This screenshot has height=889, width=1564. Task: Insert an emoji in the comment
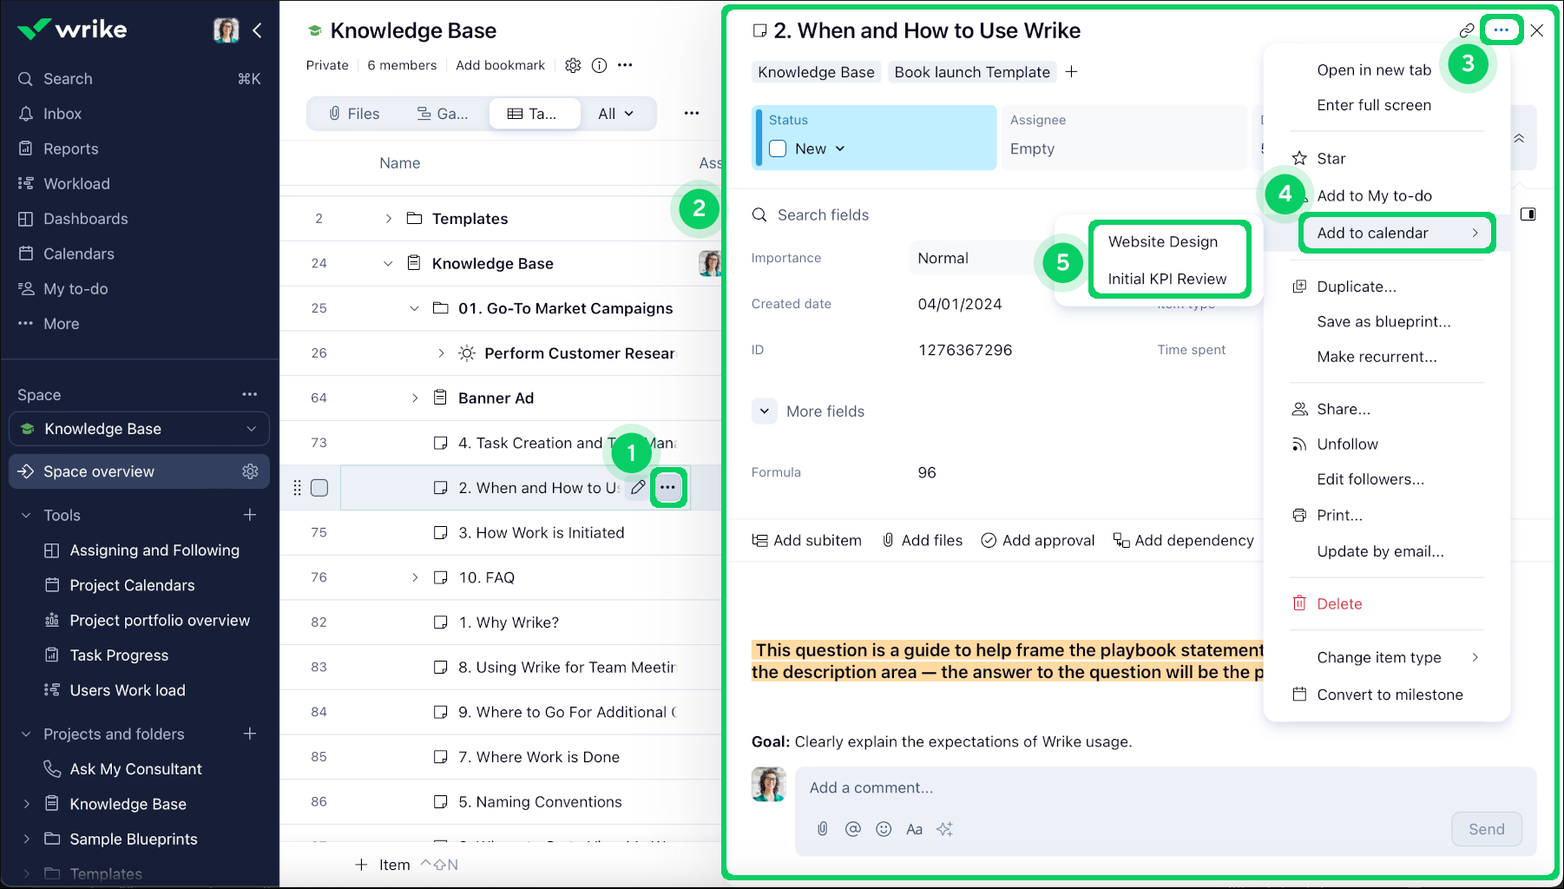[x=884, y=829]
